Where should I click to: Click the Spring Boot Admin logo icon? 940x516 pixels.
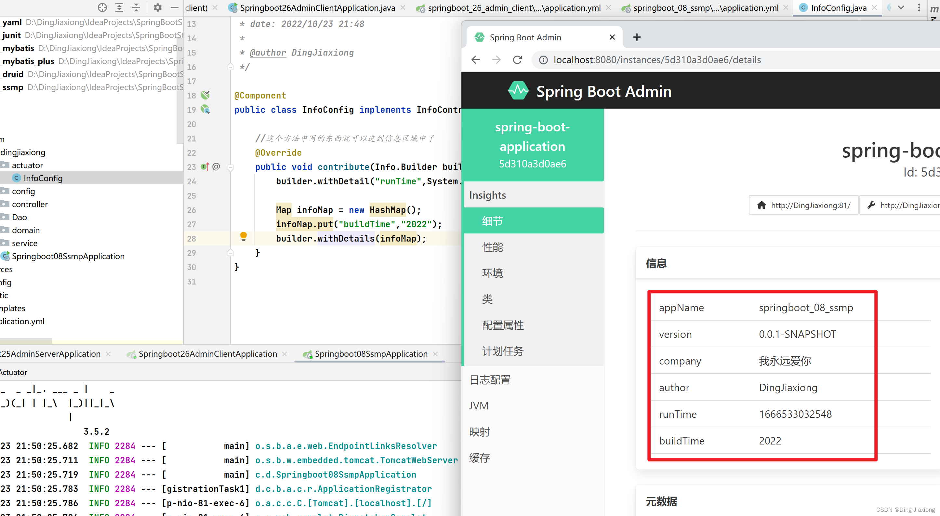[x=518, y=91]
